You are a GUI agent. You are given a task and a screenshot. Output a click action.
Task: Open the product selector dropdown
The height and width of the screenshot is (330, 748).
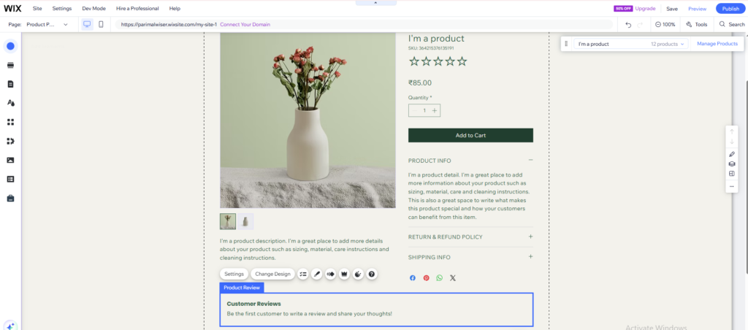631,44
